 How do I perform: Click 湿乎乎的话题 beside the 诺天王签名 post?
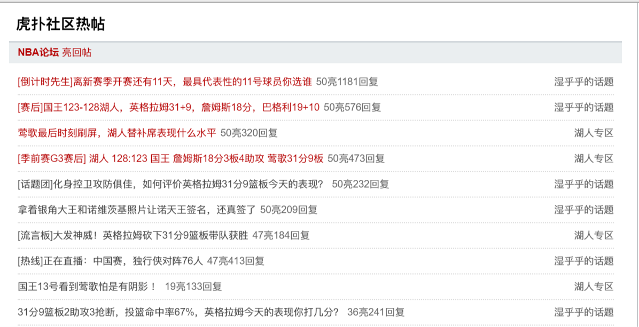[583, 210]
